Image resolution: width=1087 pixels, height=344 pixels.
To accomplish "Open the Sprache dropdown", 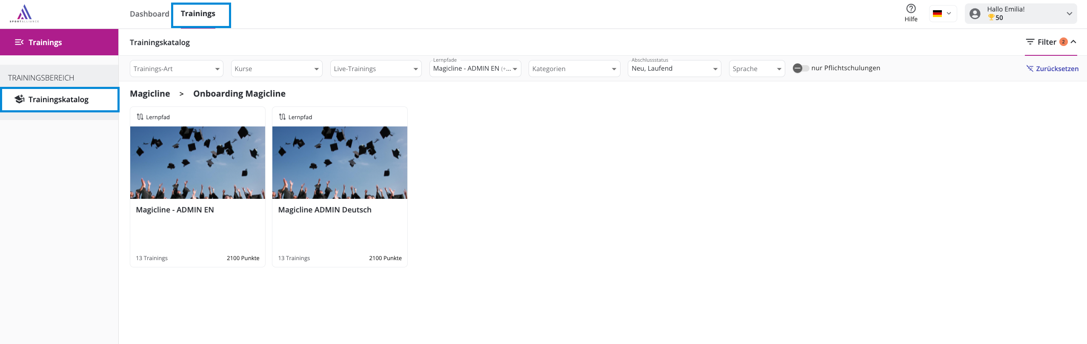I will pos(757,69).
